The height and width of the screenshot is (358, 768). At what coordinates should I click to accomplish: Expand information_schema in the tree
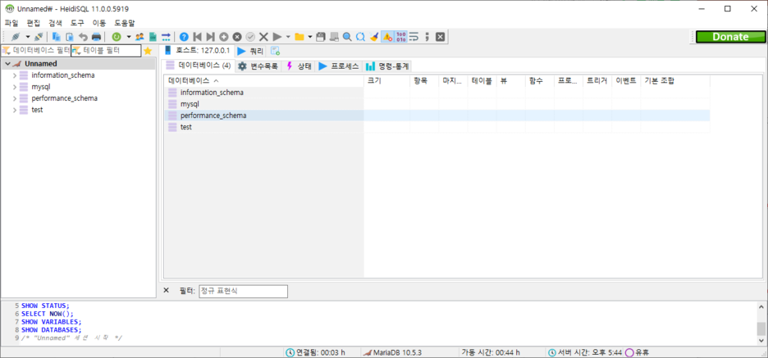click(15, 75)
